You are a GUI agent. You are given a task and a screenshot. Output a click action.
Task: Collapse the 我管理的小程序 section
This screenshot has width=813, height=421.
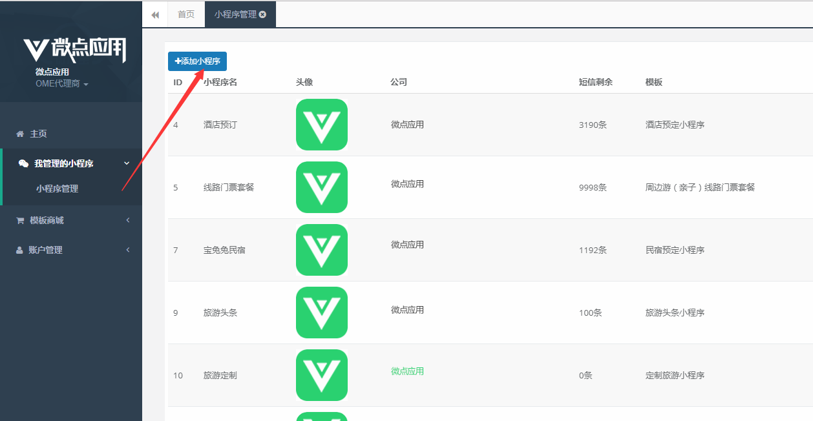click(71, 163)
